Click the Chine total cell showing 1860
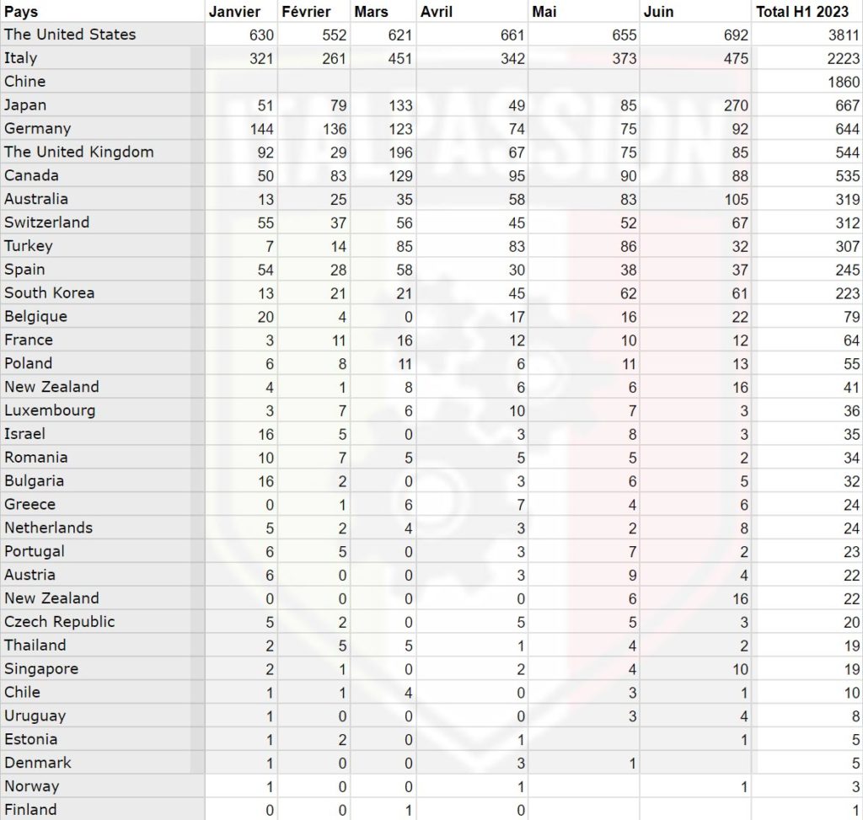The image size is (863, 820). (843, 82)
